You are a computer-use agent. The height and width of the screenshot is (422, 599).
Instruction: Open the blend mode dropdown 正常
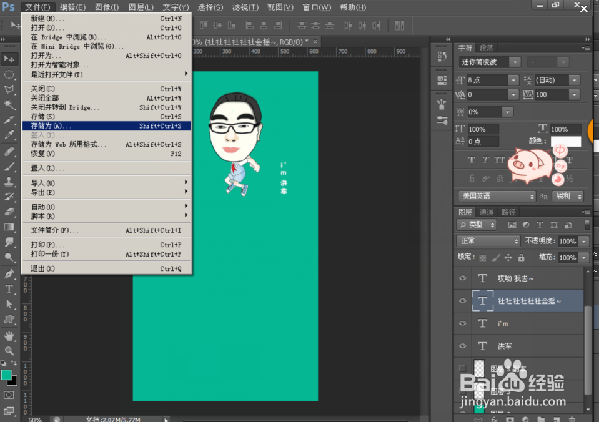489,241
